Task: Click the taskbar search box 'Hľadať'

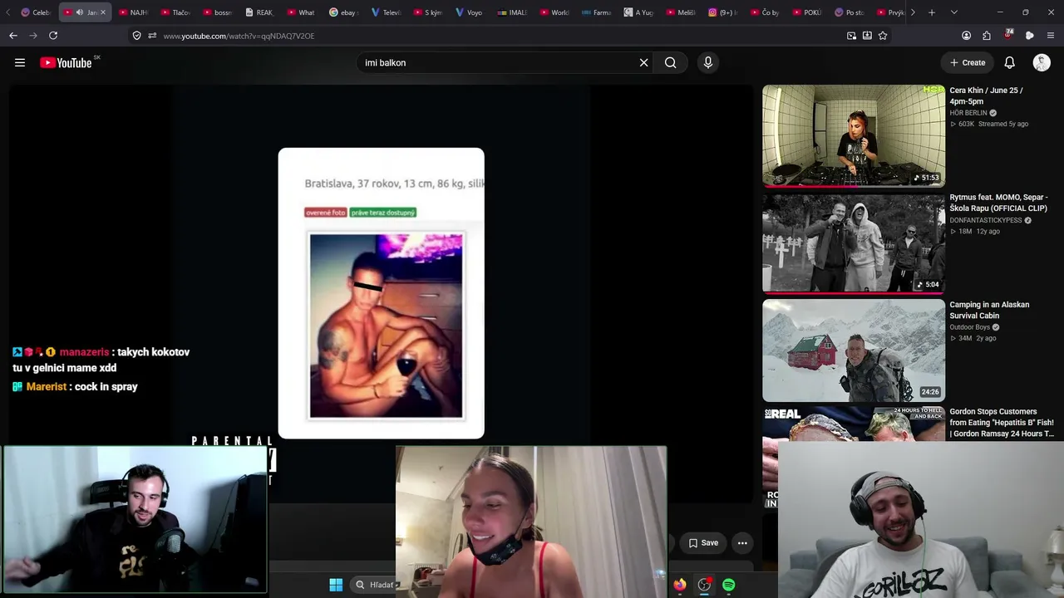Action: pyautogui.click(x=373, y=585)
